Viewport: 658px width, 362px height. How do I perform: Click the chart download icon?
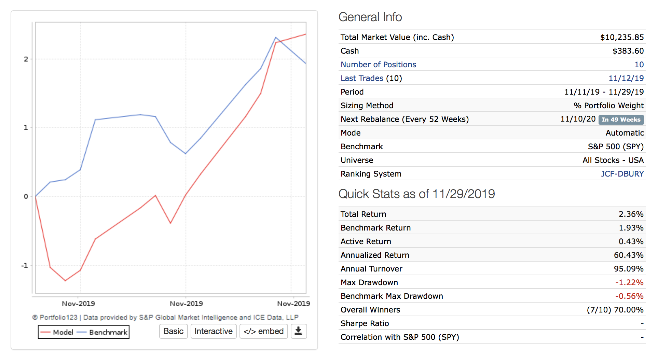pyautogui.click(x=299, y=331)
